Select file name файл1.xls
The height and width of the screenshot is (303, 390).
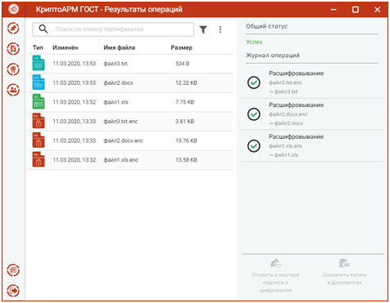point(116,102)
